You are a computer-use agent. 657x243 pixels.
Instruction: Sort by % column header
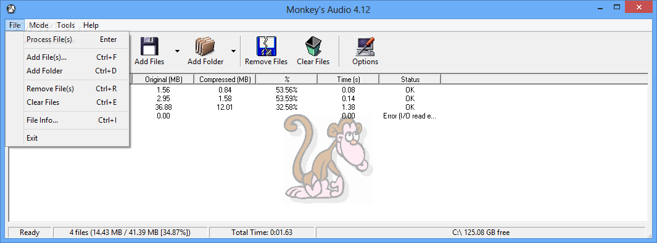(287, 79)
